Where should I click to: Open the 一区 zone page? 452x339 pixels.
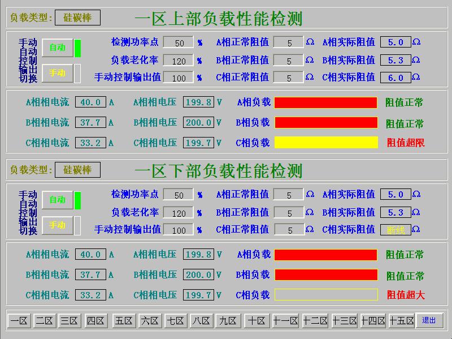tap(19, 321)
